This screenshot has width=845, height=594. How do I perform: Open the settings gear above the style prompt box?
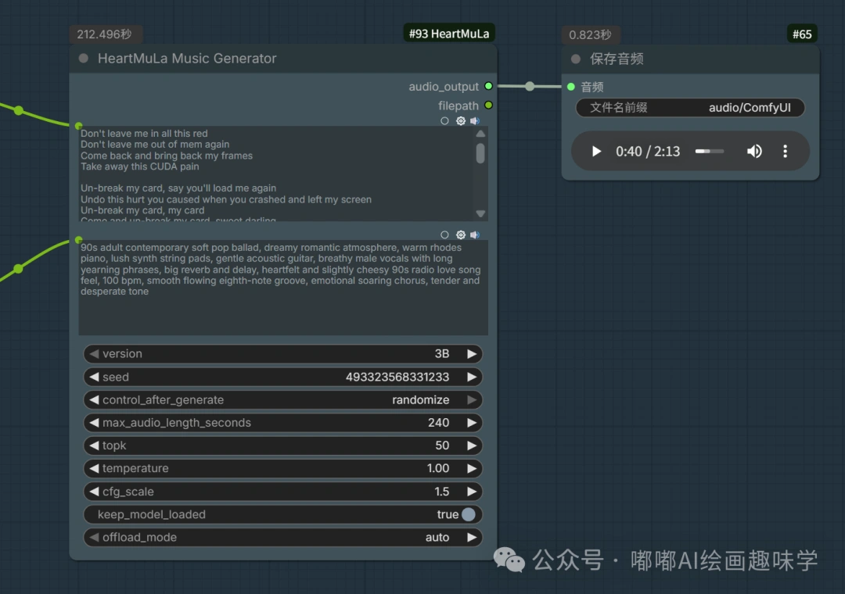click(x=460, y=234)
